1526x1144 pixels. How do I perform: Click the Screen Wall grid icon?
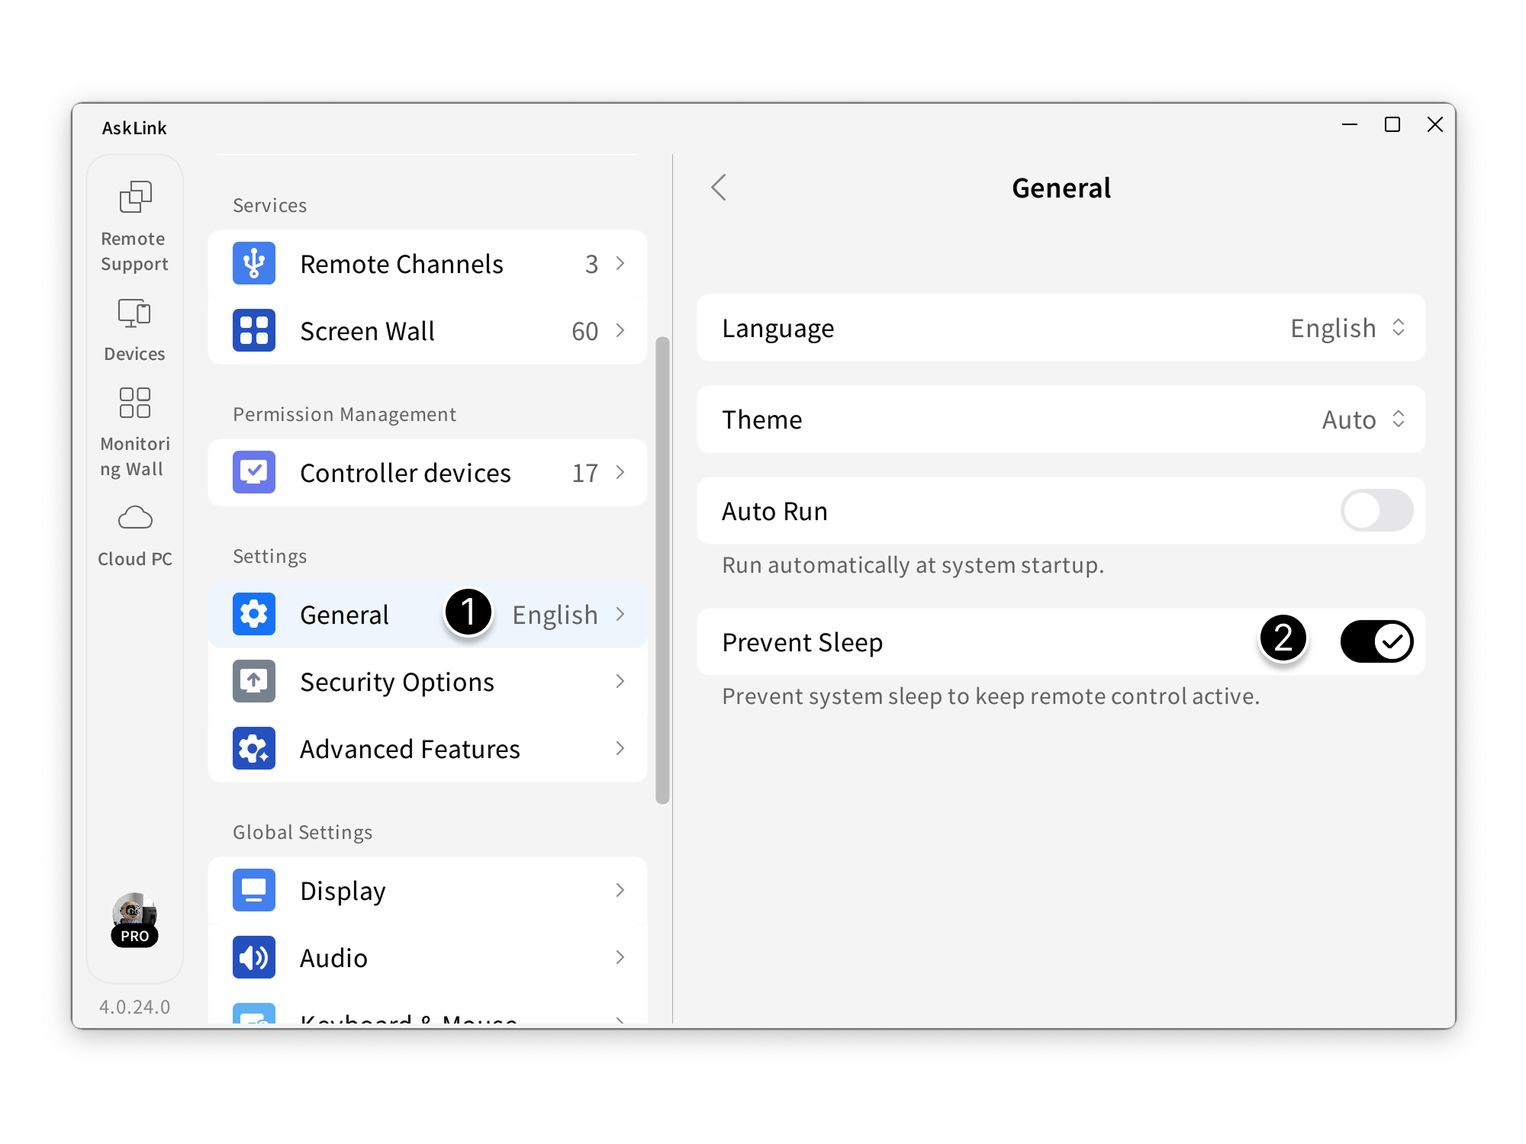(x=254, y=330)
